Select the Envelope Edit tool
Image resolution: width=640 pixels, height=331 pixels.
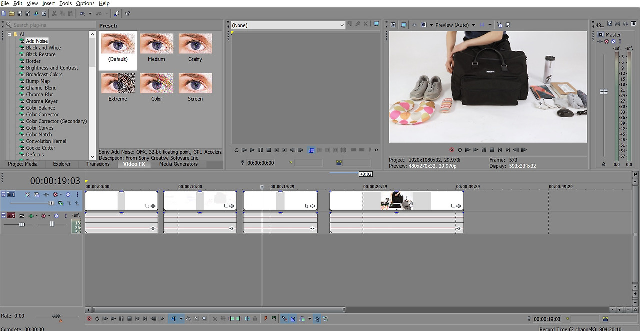pos(188,319)
